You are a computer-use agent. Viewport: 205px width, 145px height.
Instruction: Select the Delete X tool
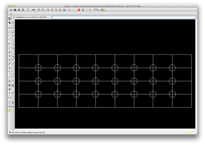pyautogui.click(x=10, y=44)
